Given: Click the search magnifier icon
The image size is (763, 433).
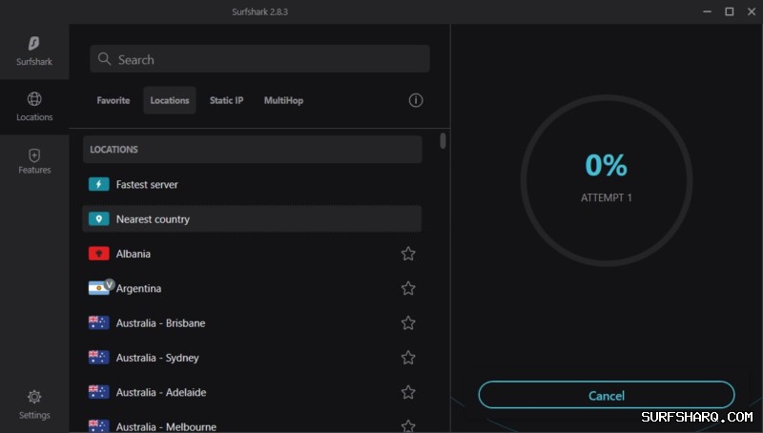Looking at the screenshot, I should tap(104, 59).
